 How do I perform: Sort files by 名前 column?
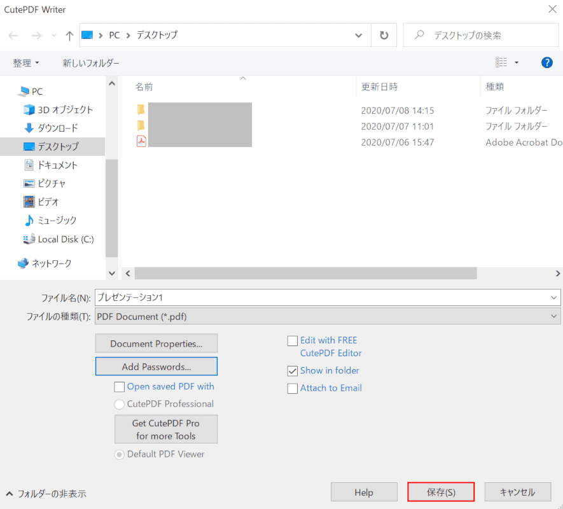click(x=144, y=87)
